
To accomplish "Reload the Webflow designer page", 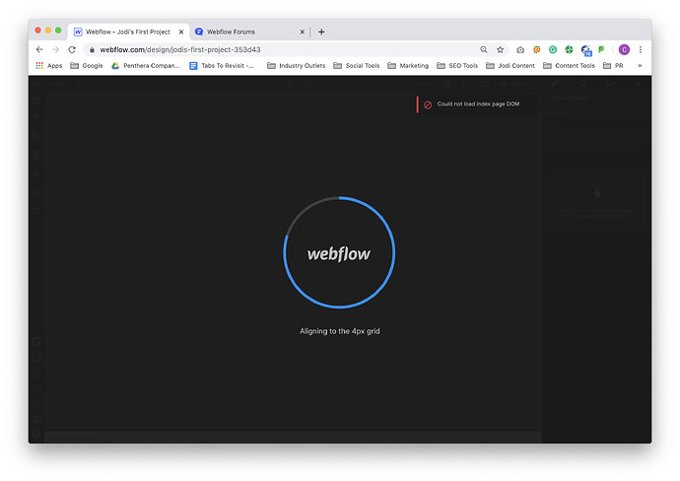I will (x=72, y=50).
